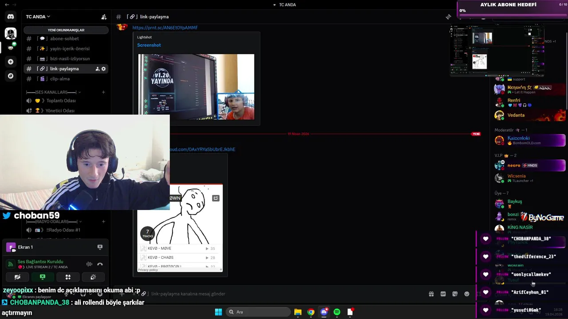Open moderator Kaizenloki profile
The image size is (568, 319).
point(530,140)
